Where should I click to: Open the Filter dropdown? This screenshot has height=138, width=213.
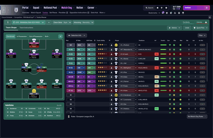coord(202,35)
